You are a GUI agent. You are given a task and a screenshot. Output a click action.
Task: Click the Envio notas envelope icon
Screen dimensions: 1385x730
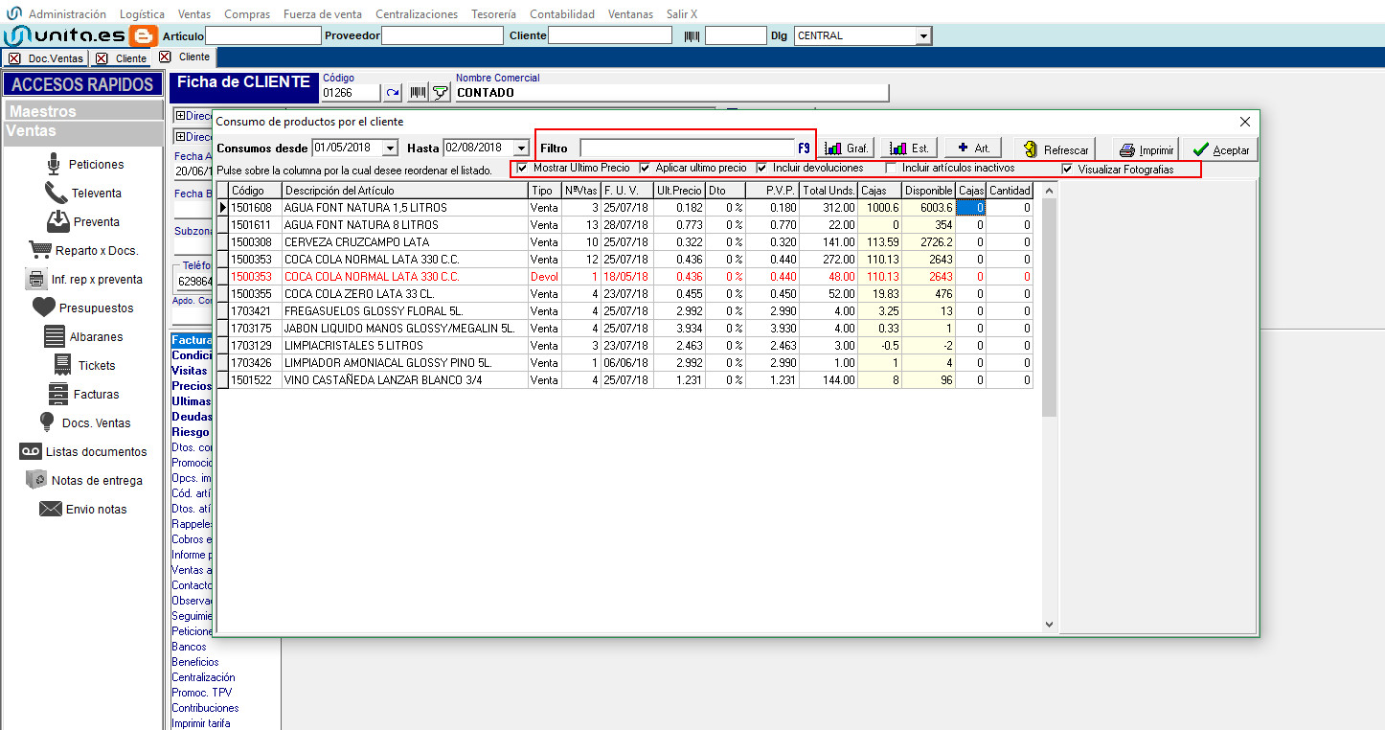click(x=50, y=509)
